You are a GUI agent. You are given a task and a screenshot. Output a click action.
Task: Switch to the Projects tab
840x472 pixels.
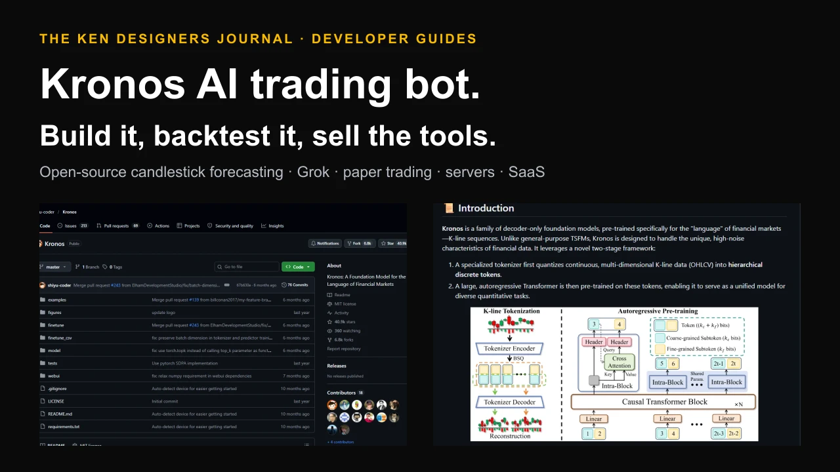pos(188,226)
